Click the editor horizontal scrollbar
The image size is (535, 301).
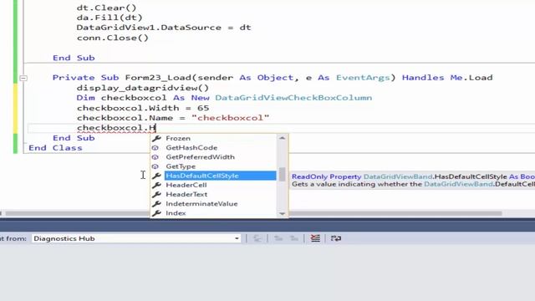(x=252, y=214)
